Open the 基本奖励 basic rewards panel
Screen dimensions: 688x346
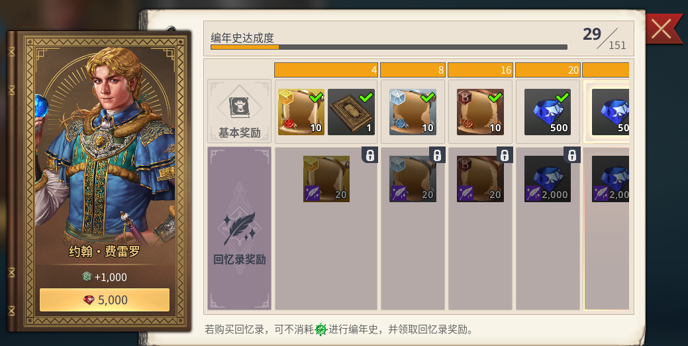point(240,111)
